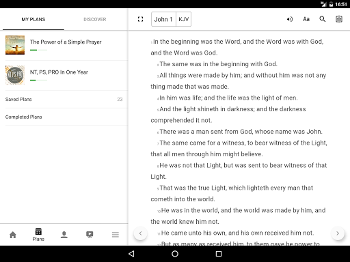
Task: Open font settings Aa icon
Action: 306,19
